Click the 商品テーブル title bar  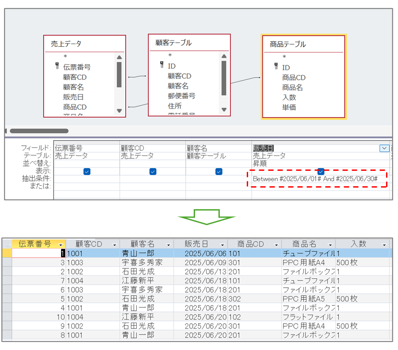coord(303,44)
